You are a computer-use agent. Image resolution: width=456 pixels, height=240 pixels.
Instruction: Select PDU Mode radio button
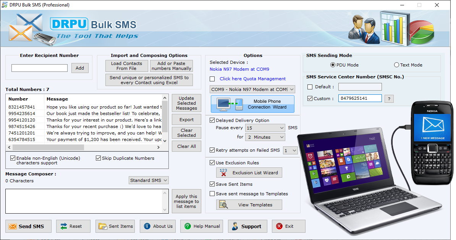333,65
